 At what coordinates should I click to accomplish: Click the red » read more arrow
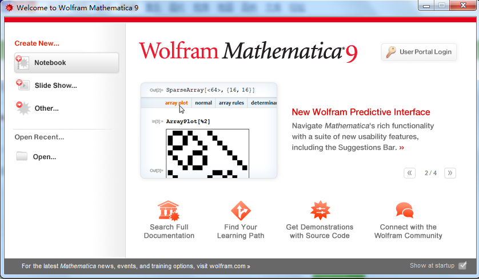click(x=401, y=148)
